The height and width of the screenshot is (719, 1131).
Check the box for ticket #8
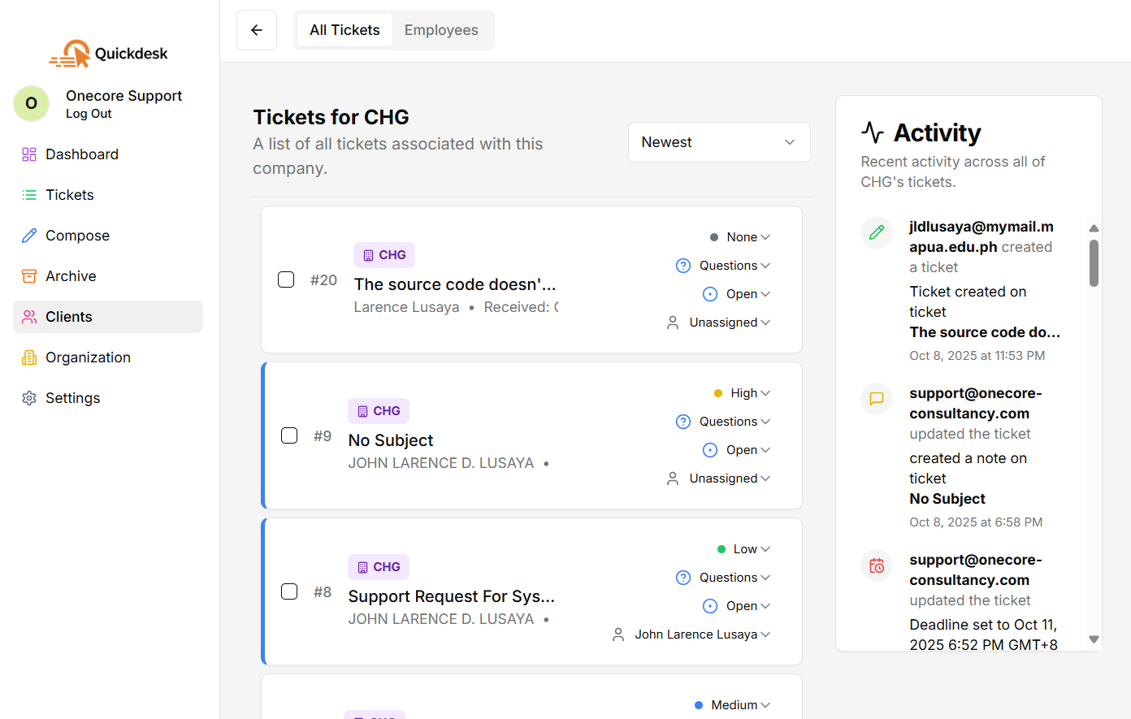coord(289,591)
